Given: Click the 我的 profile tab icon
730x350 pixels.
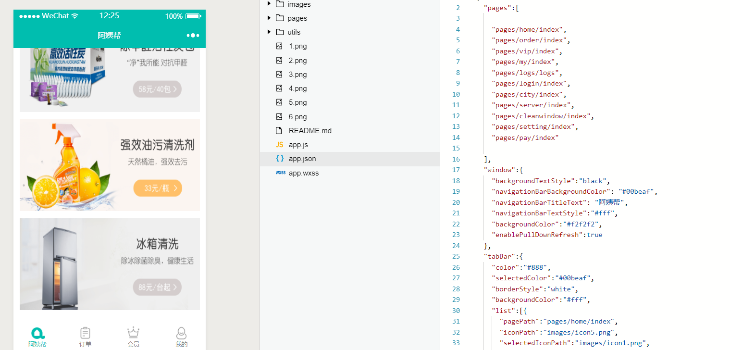Looking at the screenshot, I should (x=181, y=333).
